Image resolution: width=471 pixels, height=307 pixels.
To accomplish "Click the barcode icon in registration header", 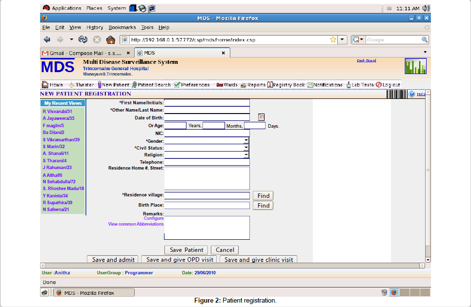I will (x=396, y=94).
